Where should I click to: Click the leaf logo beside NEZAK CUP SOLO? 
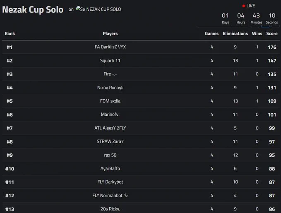(x=78, y=8)
